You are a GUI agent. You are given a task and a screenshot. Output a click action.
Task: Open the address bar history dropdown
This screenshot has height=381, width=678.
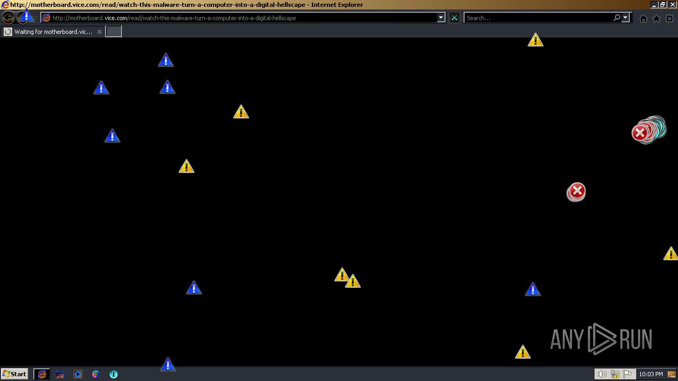pos(441,17)
